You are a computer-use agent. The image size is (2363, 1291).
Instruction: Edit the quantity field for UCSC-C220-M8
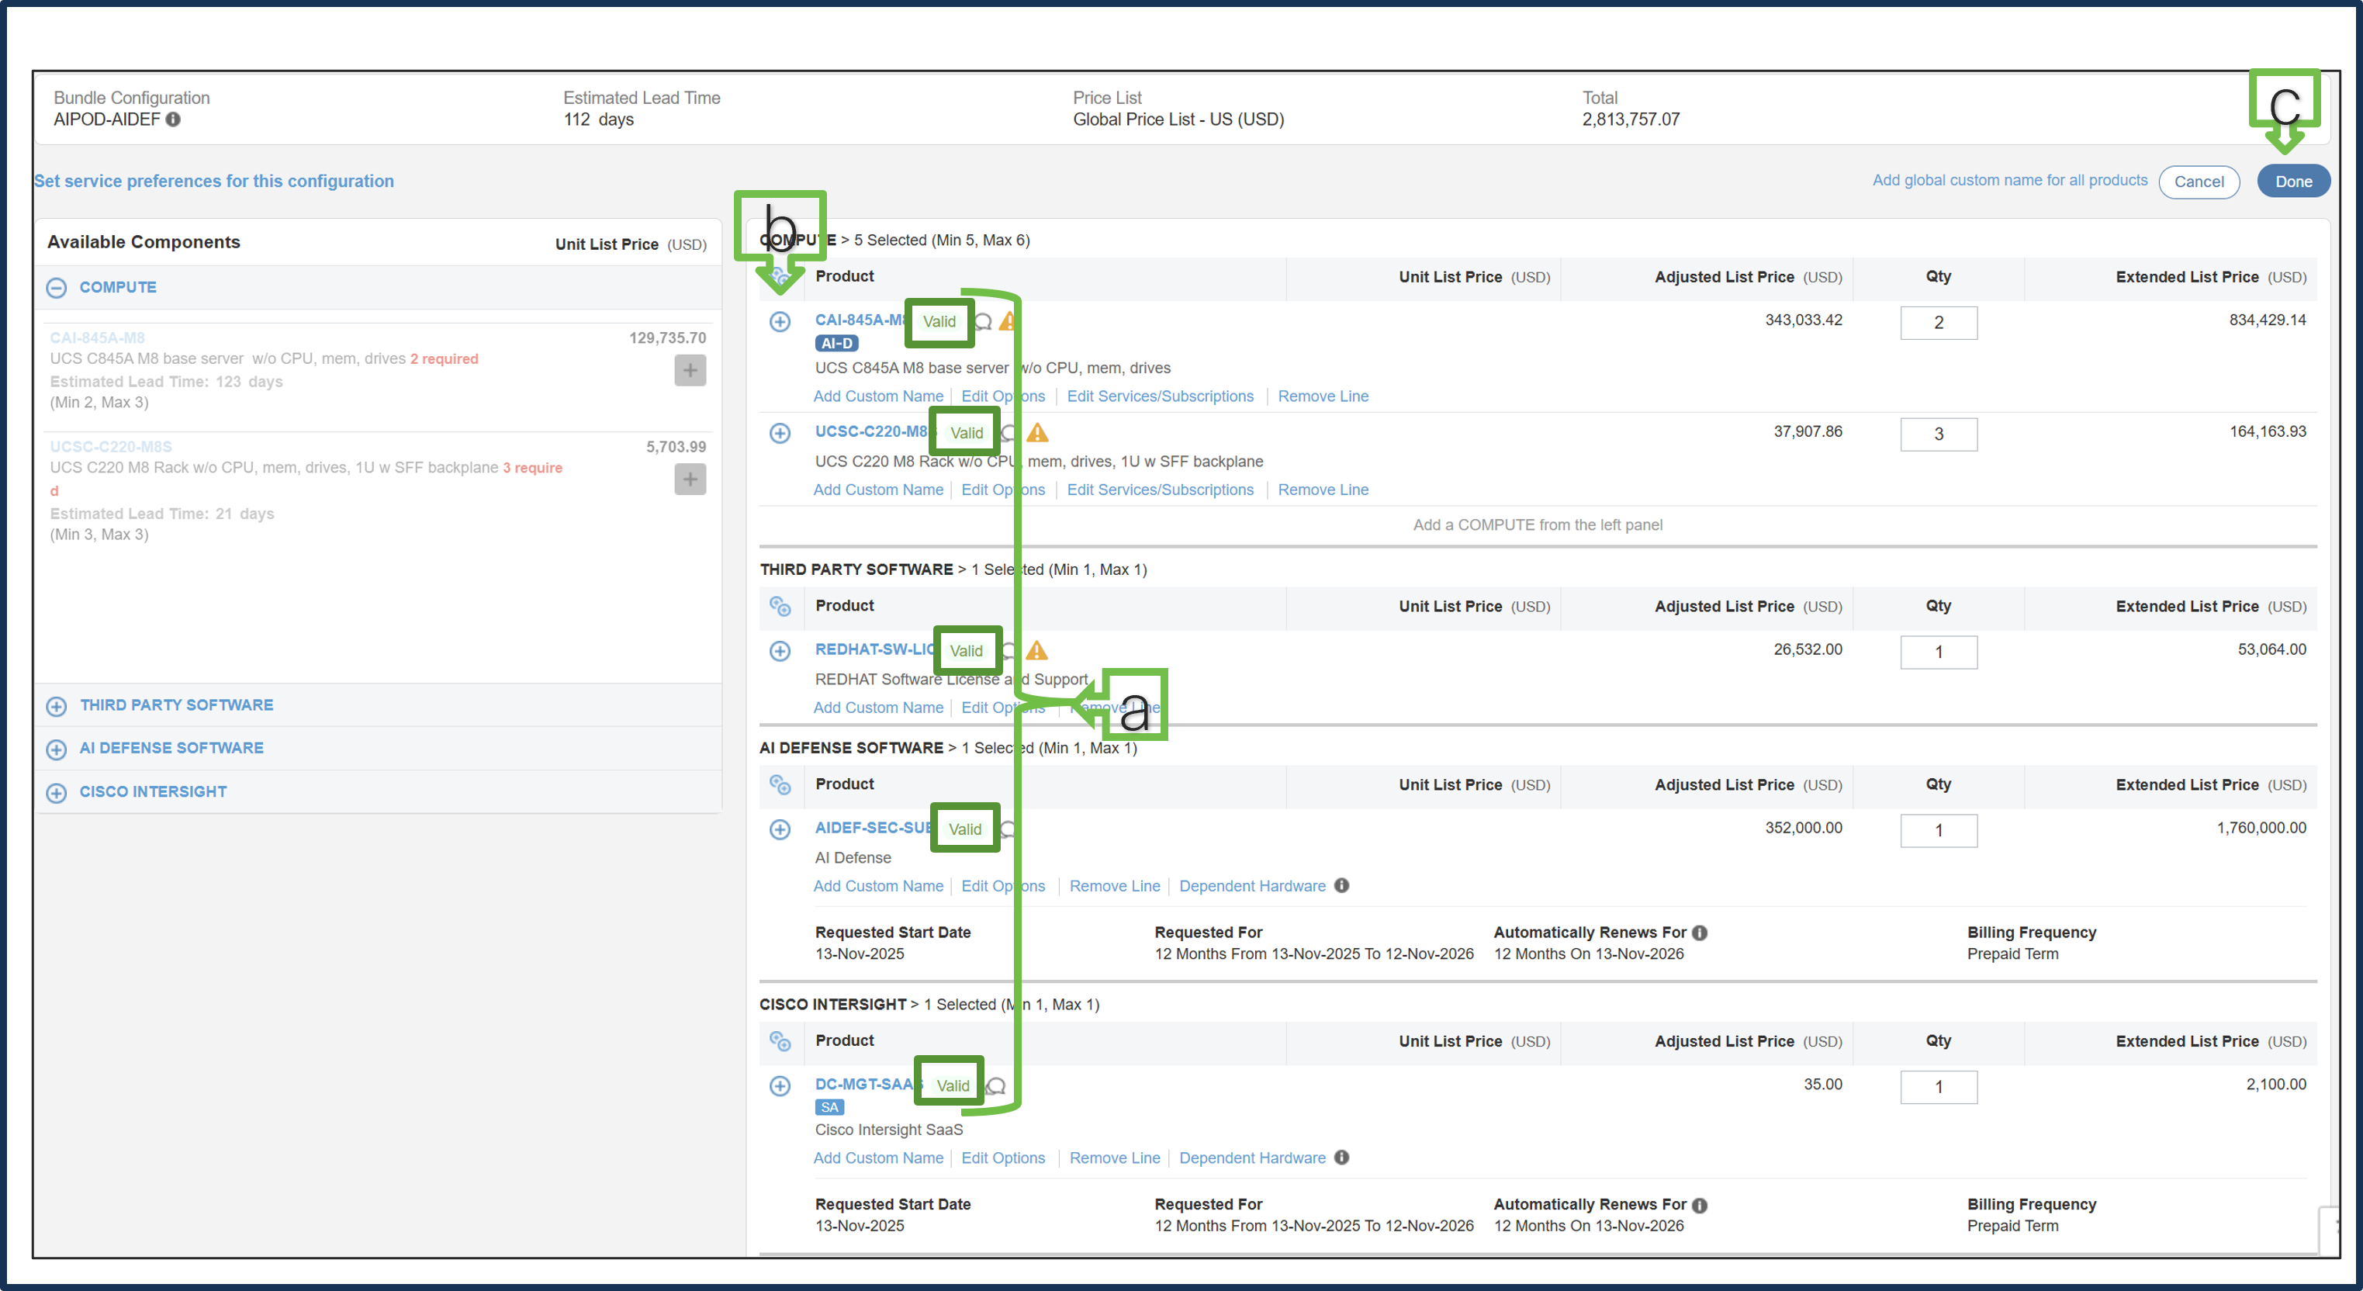coord(1939,434)
